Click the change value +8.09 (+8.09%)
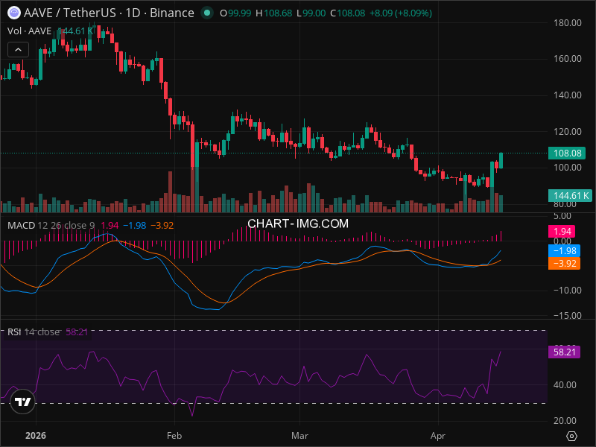The width and height of the screenshot is (596, 447). tap(401, 13)
